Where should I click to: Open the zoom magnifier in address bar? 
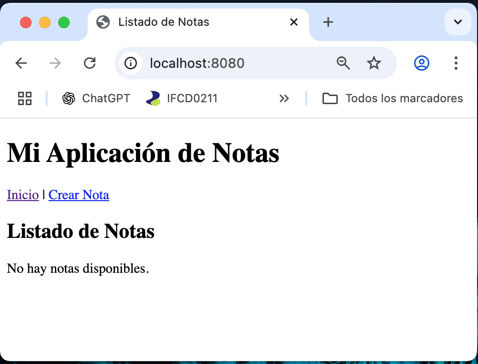(343, 63)
